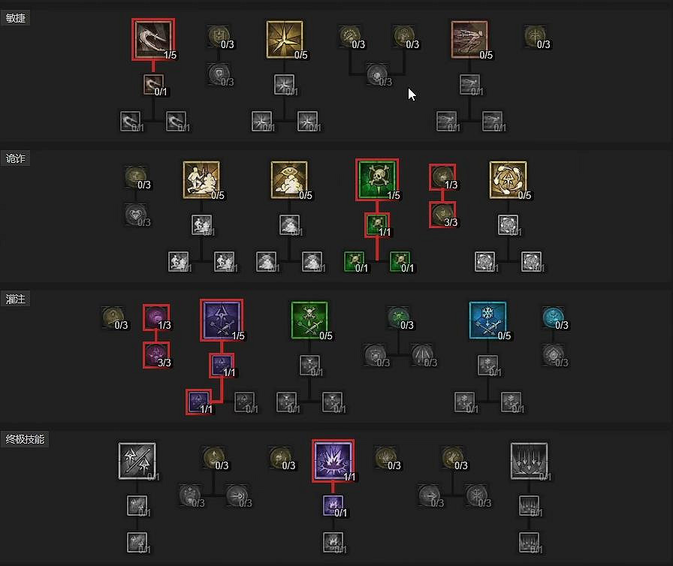The image size is (673, 566).
Task: Click the purple explosion ultimate skill 1/1
Action: click(333, 460)
